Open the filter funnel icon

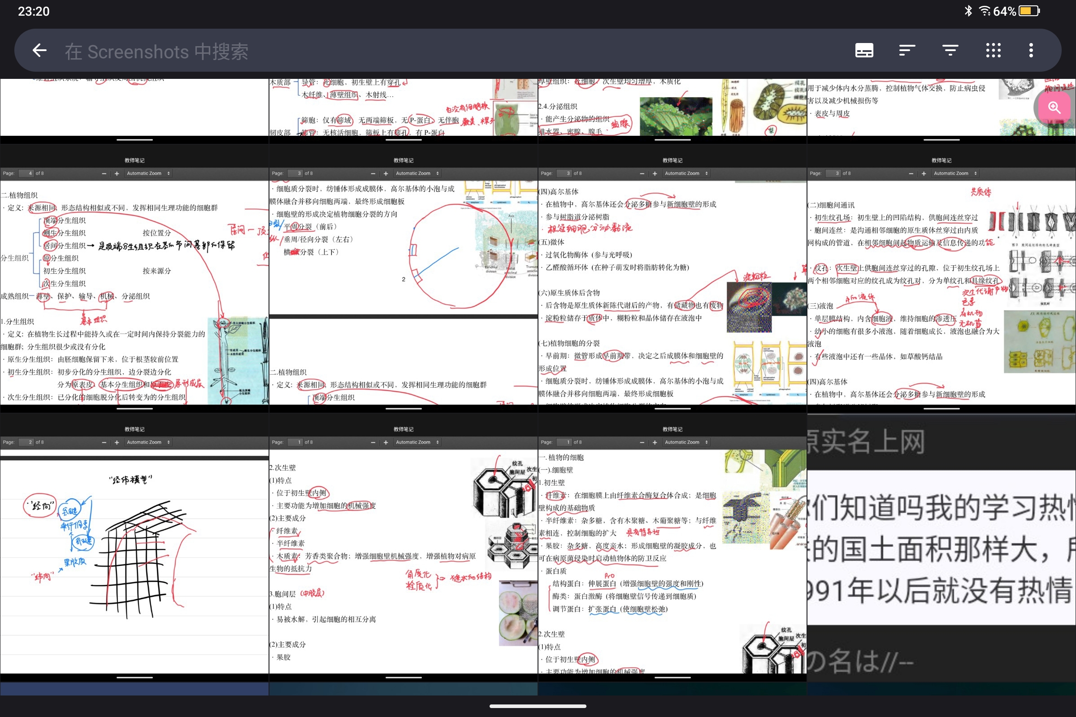pyautogui.click(x=950, y=50)
